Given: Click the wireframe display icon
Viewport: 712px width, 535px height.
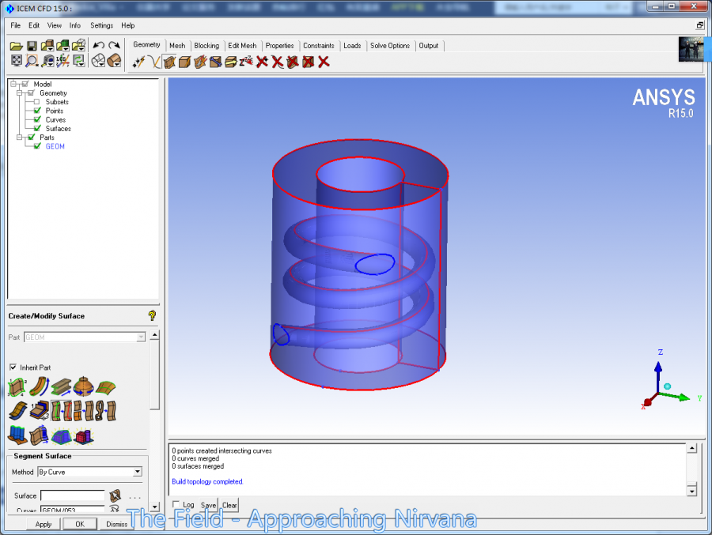Looking at the screenshot, I should [99, 61].
